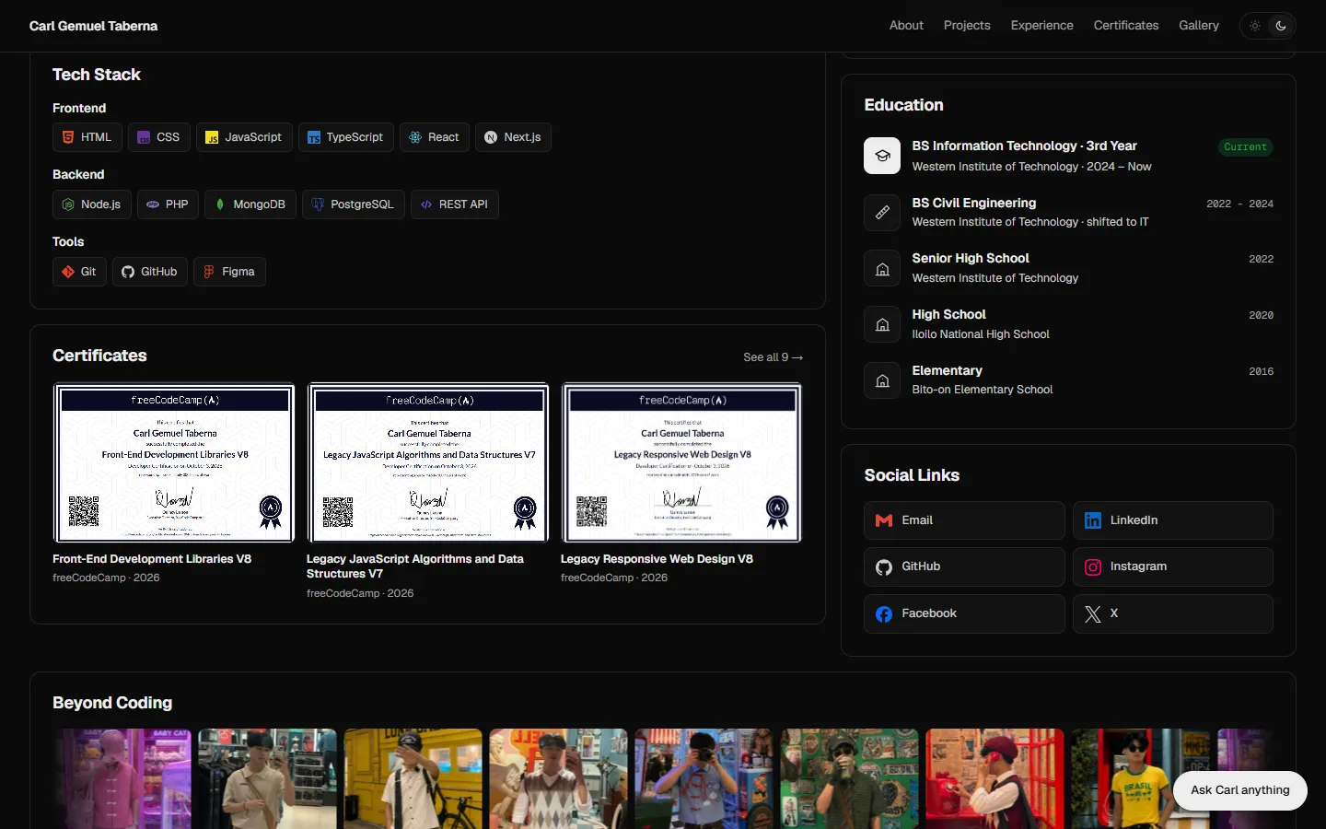Open Legacy JavaScript Algorithms certificate image
This screenshot has width=1326, height=829.
(428, 462)
